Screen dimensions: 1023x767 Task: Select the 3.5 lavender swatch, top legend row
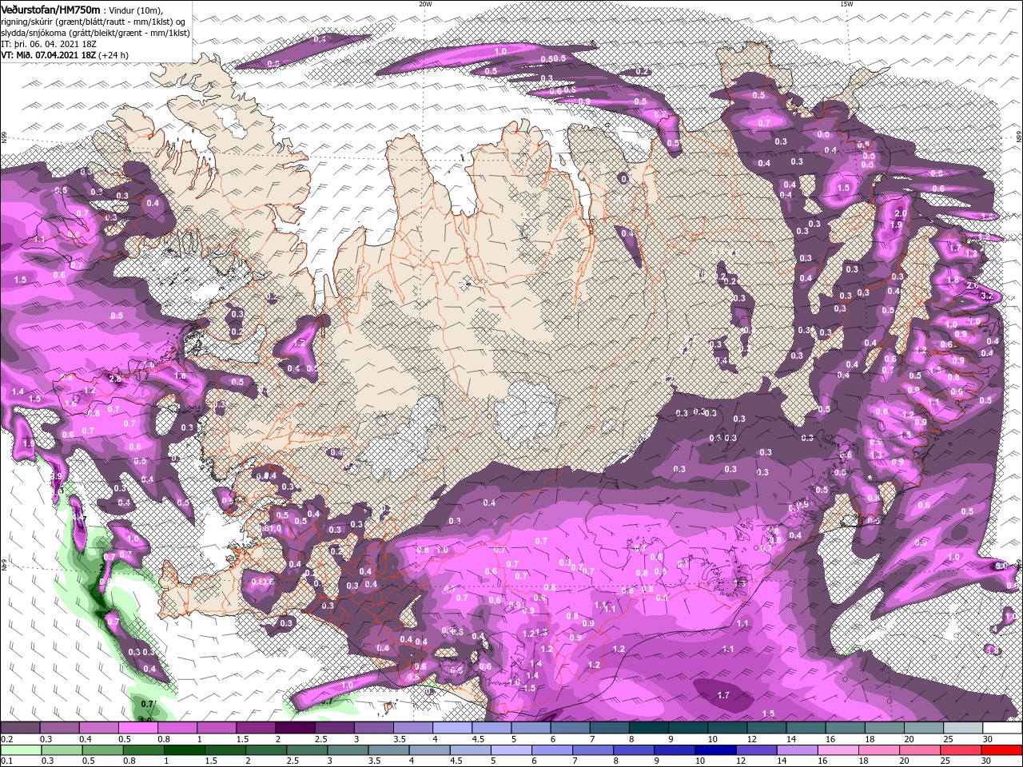(x=413, y=728)
